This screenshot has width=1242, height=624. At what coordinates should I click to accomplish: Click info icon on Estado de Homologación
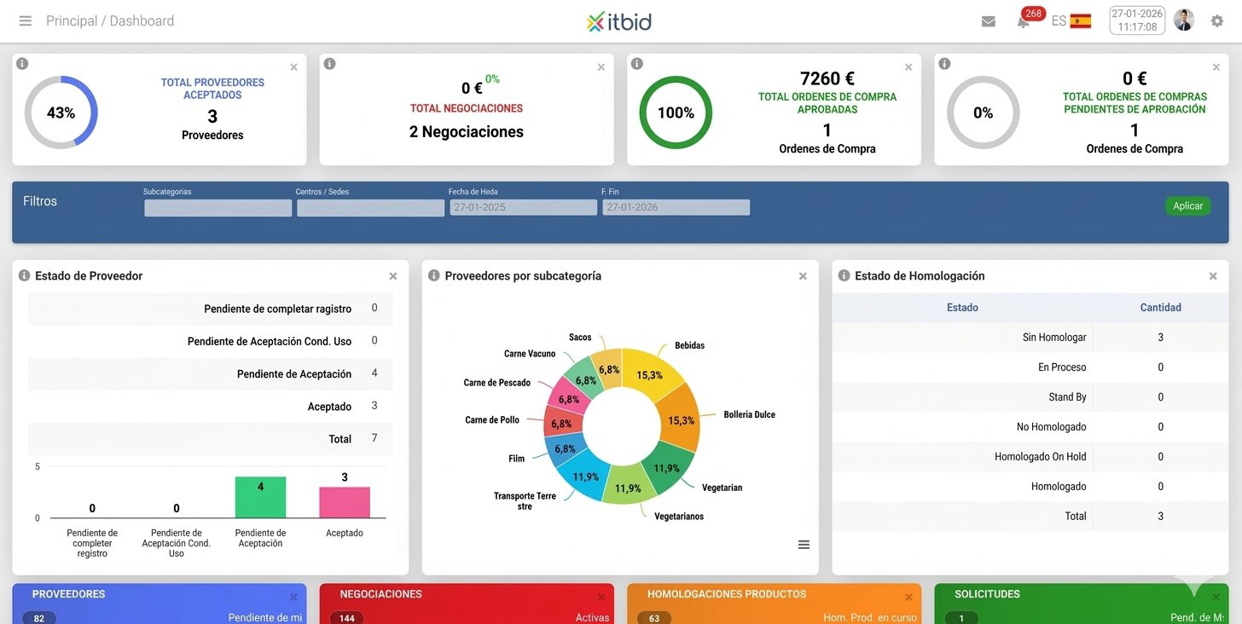[844, 275]
